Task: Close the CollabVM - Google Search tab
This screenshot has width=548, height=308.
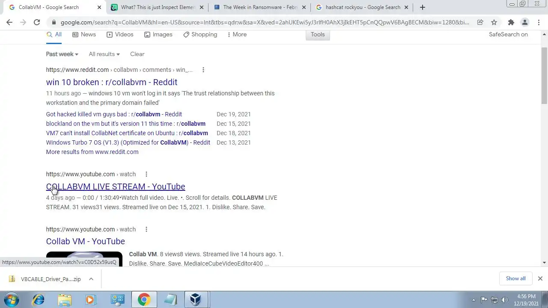Action: coord(99,7)
